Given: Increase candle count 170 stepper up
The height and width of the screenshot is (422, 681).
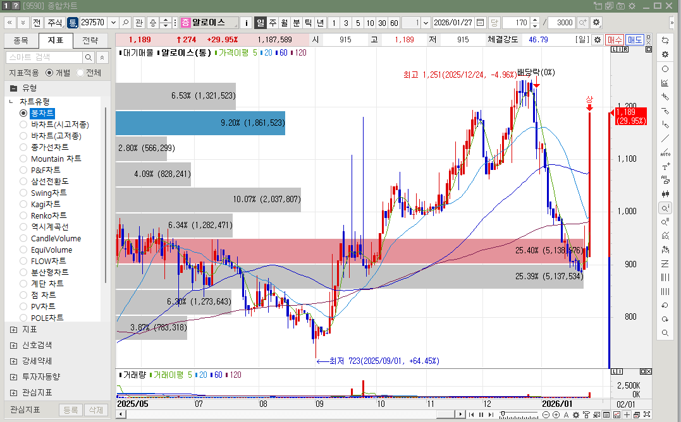Looking at the screenshot, I should point(535,20).
